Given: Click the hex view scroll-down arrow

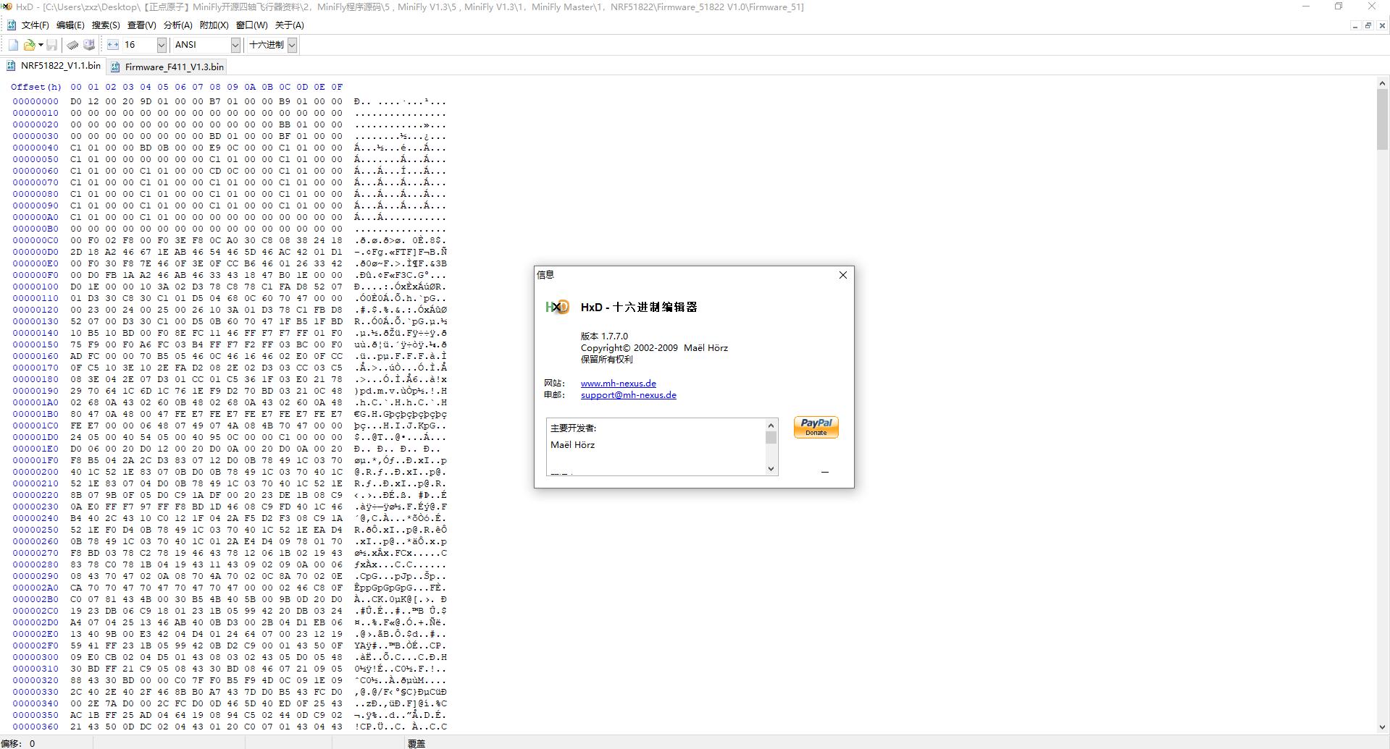Looking at the screenshot, I should click(x=1382, y=727).
